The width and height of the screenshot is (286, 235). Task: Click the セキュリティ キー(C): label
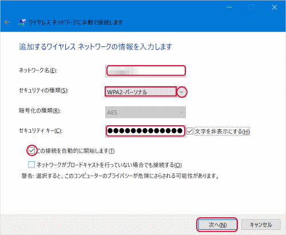coord(41,130)
